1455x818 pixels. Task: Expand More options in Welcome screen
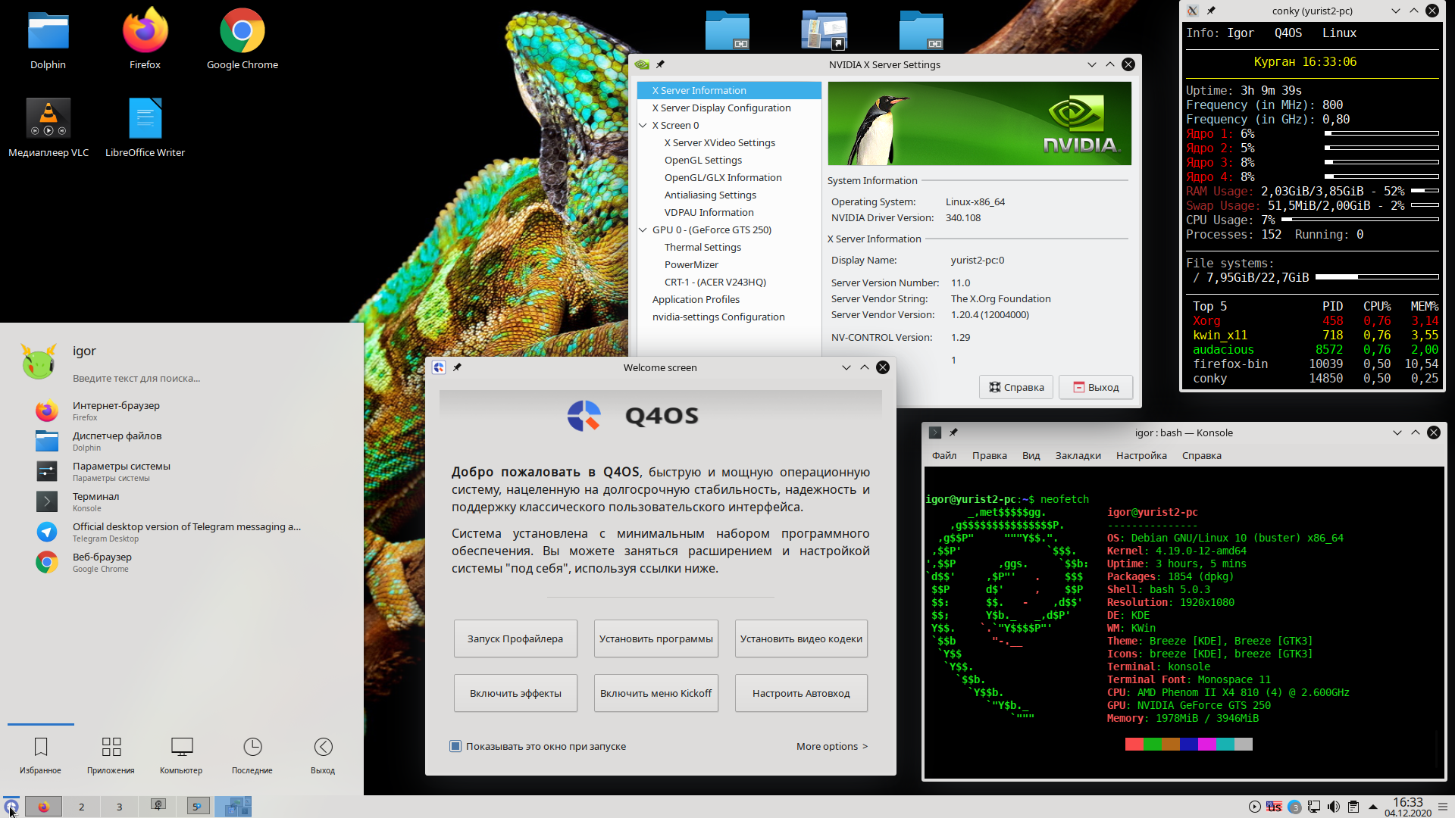click(831, 746)
